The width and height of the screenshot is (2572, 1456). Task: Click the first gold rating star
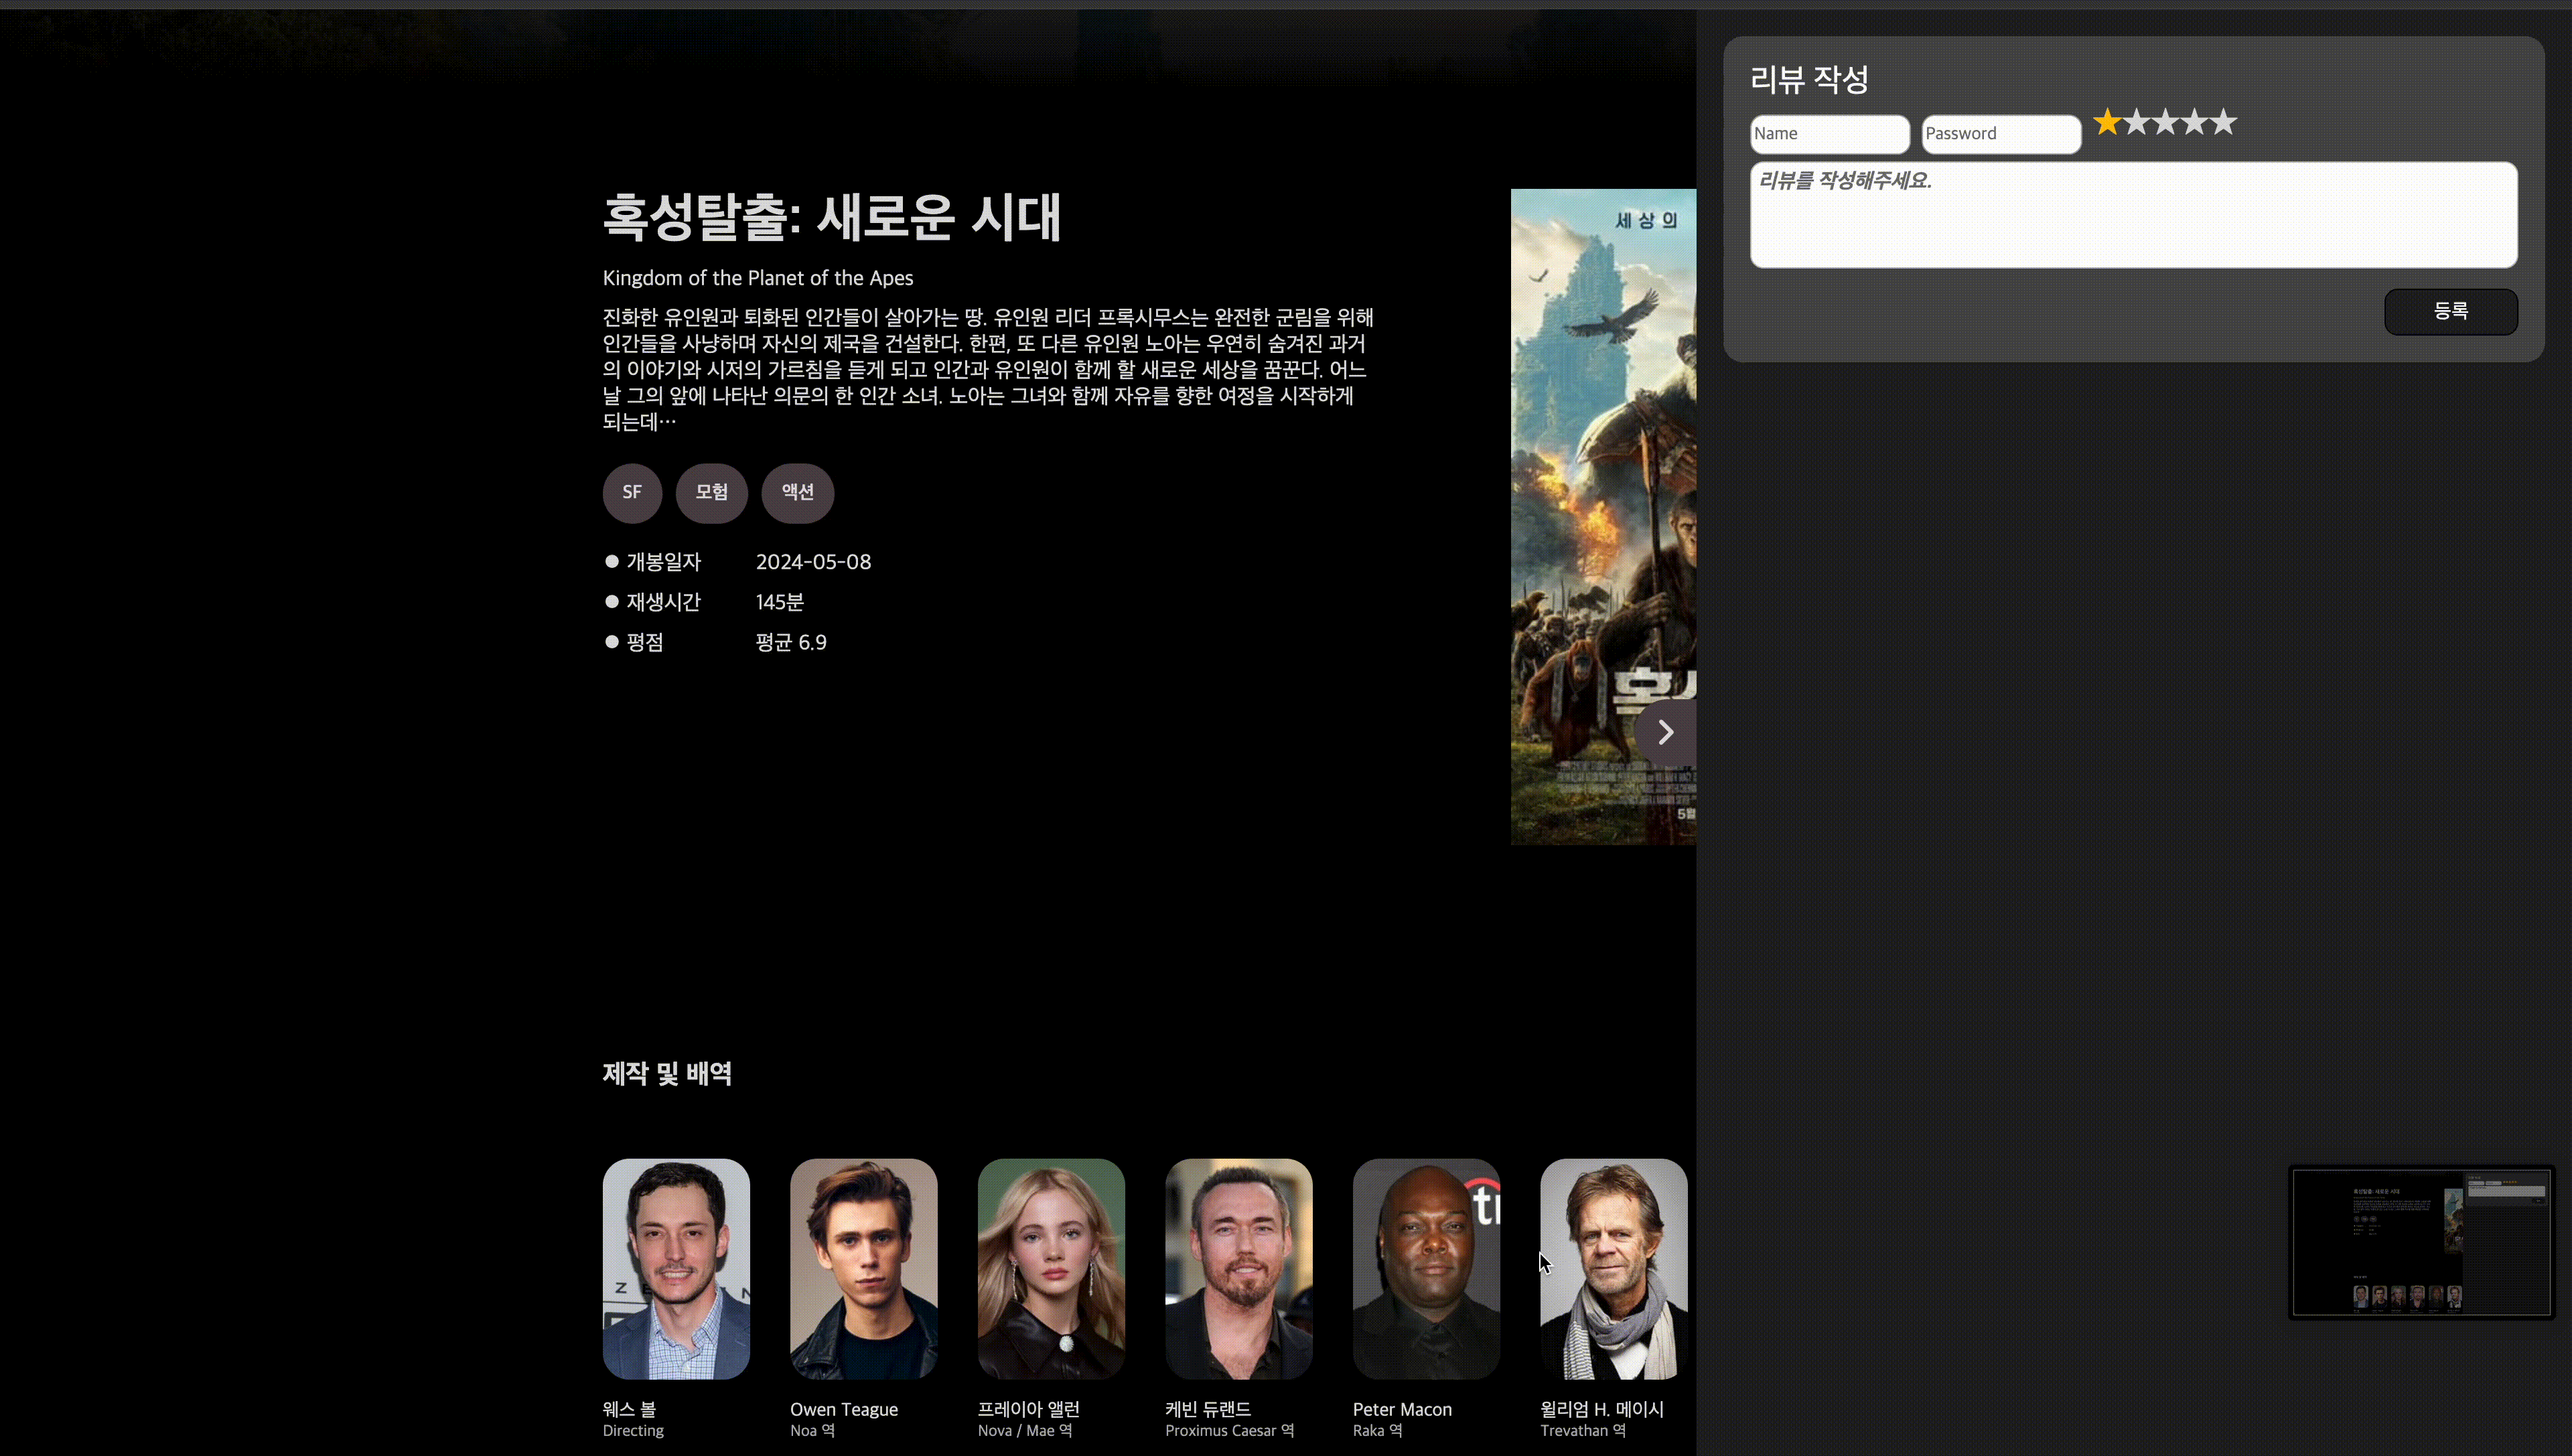[2107, 122]
